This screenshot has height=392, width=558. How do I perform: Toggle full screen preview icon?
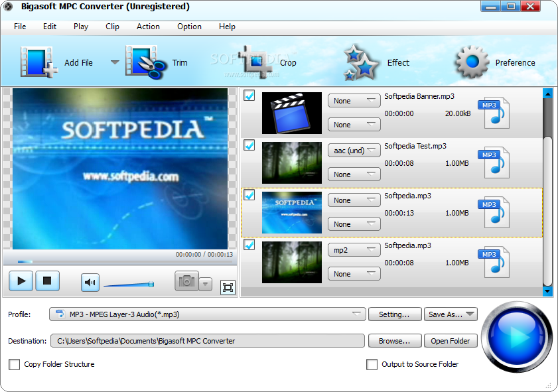[228, 287]
